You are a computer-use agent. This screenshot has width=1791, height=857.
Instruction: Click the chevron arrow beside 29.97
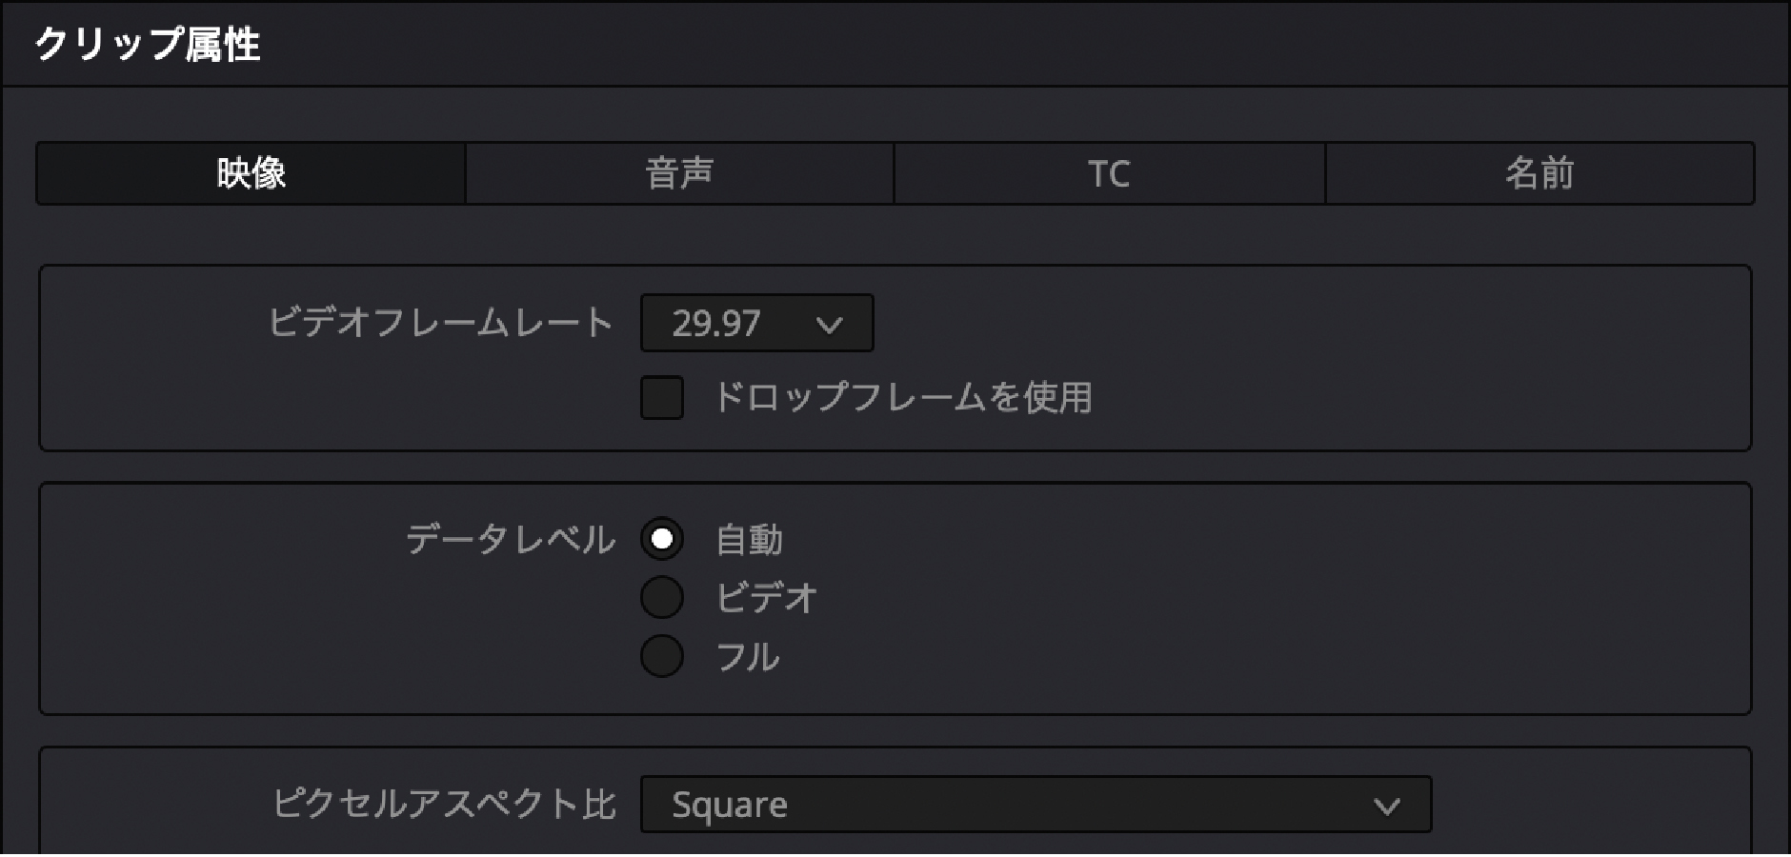coord(829,326)
